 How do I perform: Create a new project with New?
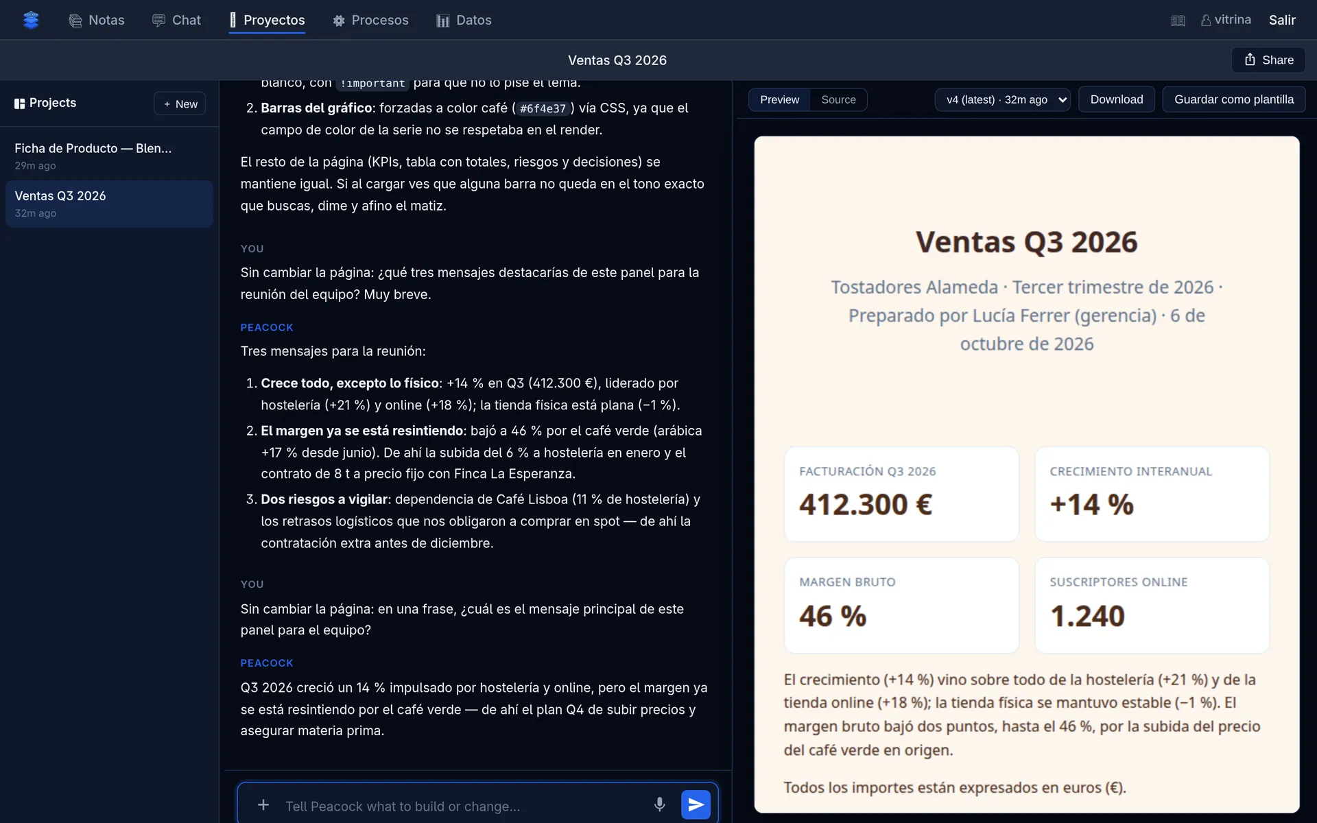pyautogui.click(x=180, y=104)
